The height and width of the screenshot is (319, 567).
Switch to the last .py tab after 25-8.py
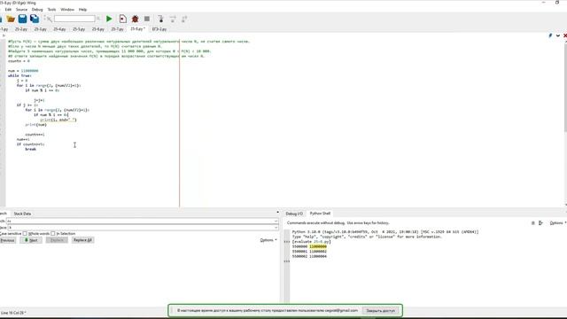click(159, 29)
